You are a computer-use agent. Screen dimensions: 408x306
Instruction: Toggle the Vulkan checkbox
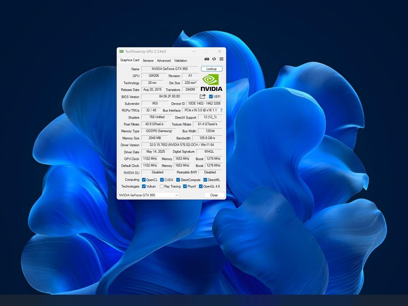pyautogui.click(x=144, y=186)
